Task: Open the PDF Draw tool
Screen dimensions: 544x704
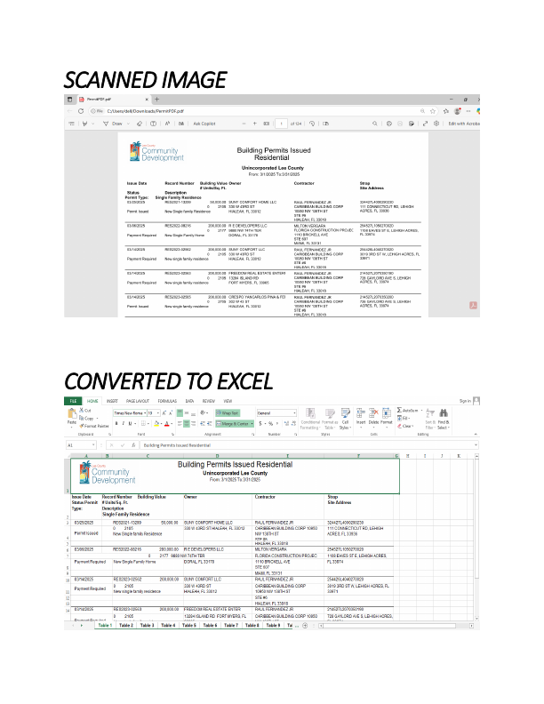Action: click(x=114, y=124)
